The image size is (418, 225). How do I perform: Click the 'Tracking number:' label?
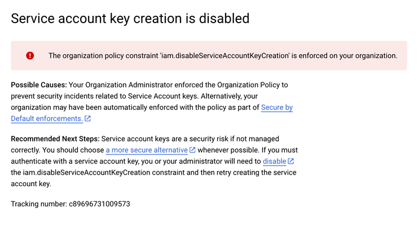pyautogui.click(x=39, y=204)
